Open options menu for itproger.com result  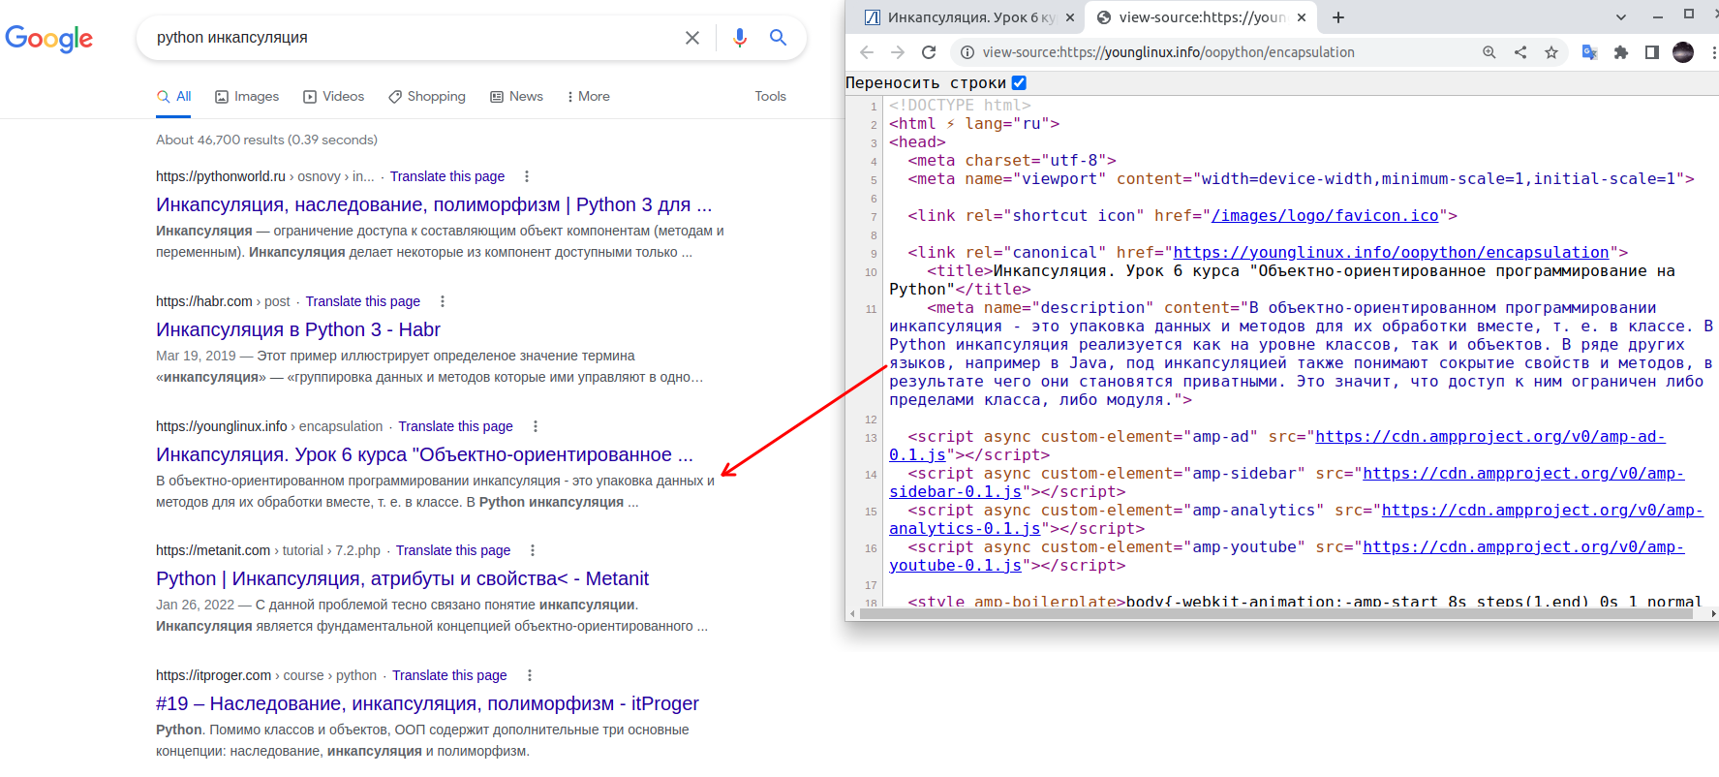[x=529, y=675]
